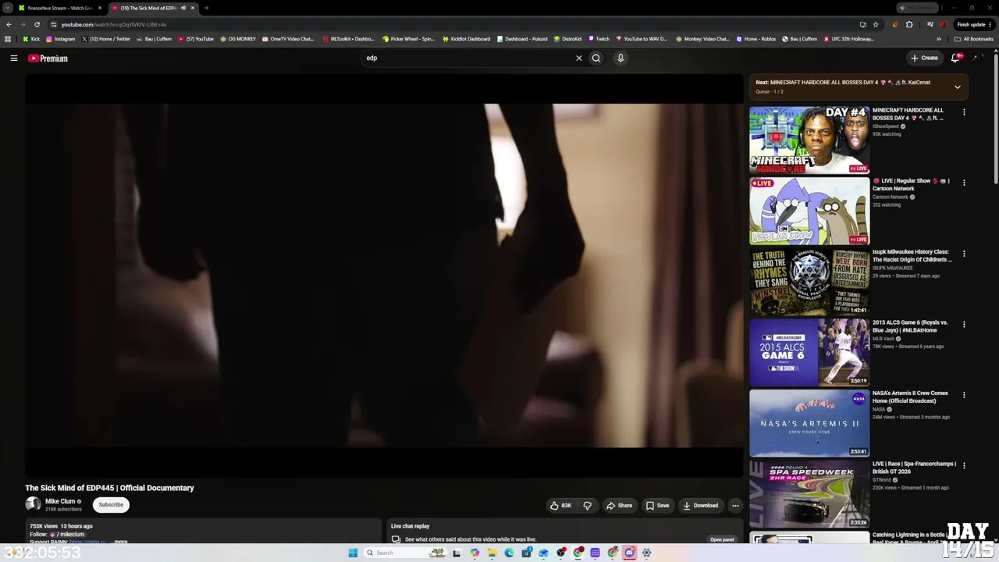Open the Kick bookmark

31,39
